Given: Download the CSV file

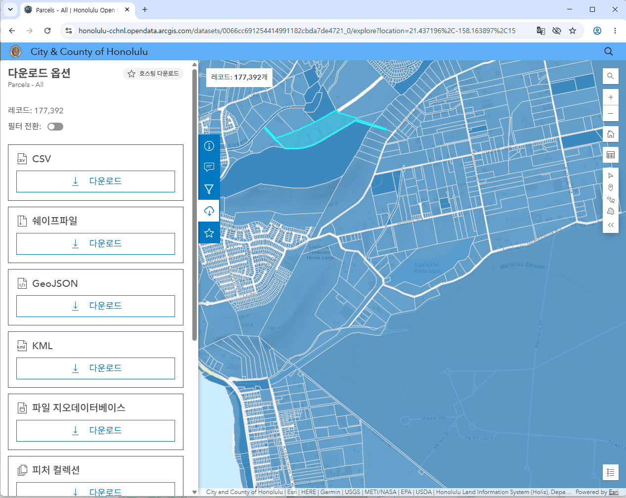Looking at the screenshot, I should pos(95,181).
